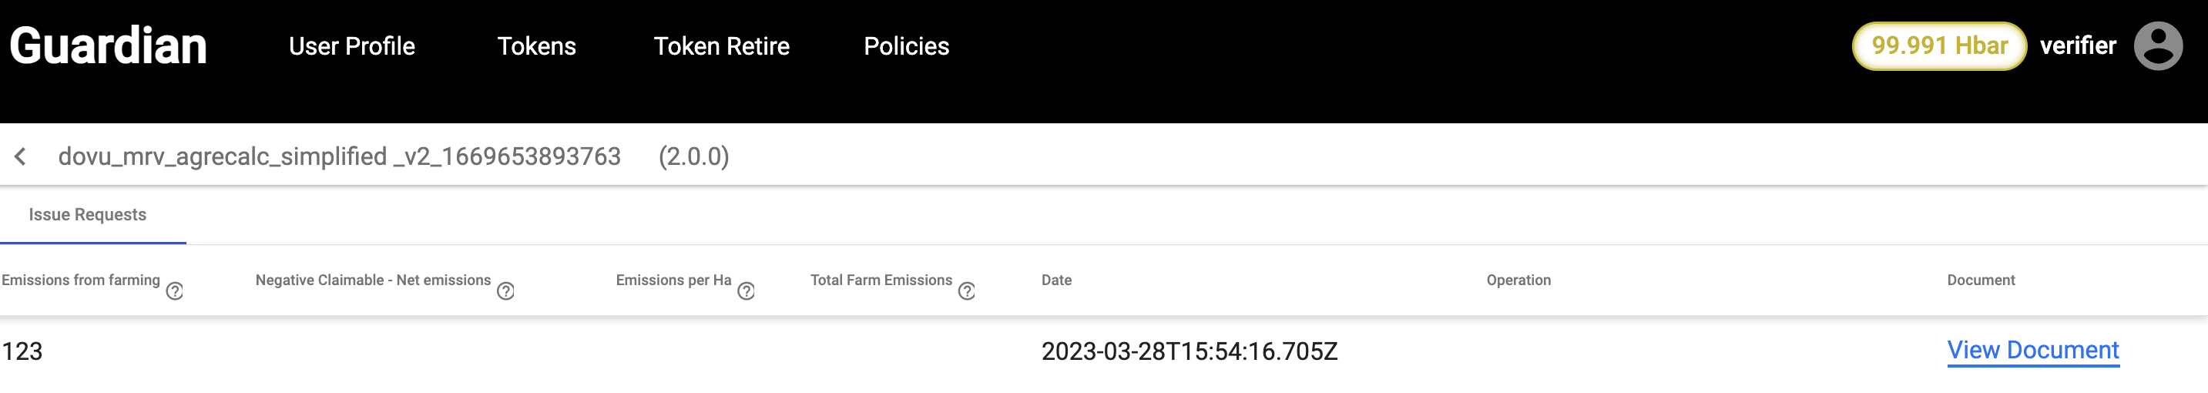Image resolution: width=2208 pixels, height=393 pixels.
Task: Click the help icon beside Emissions from farming
Action: 175,291
